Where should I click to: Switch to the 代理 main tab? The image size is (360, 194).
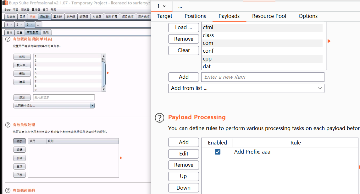(x=33, y=17)
